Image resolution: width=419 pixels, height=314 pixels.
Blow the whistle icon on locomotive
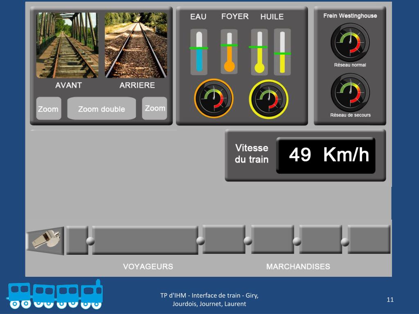[x=45, y=240]
